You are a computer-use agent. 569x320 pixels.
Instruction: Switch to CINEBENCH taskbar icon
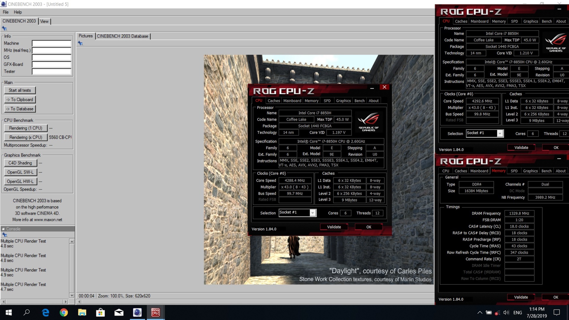coord(137,312)
